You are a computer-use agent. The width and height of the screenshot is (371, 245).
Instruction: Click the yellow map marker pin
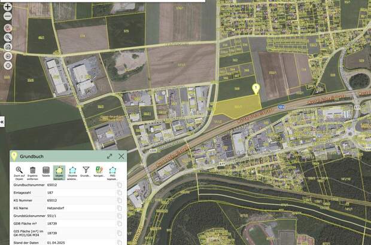[256, 88]
